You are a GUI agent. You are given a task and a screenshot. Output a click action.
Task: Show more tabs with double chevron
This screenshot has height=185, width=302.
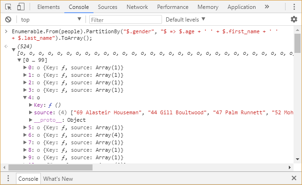click(x=267, y=7)
